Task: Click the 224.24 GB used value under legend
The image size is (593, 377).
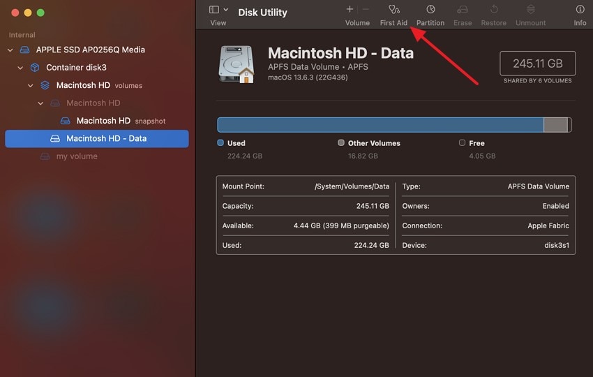Action: 245,156
